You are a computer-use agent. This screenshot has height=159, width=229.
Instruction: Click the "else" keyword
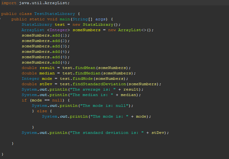click(42, 111)
